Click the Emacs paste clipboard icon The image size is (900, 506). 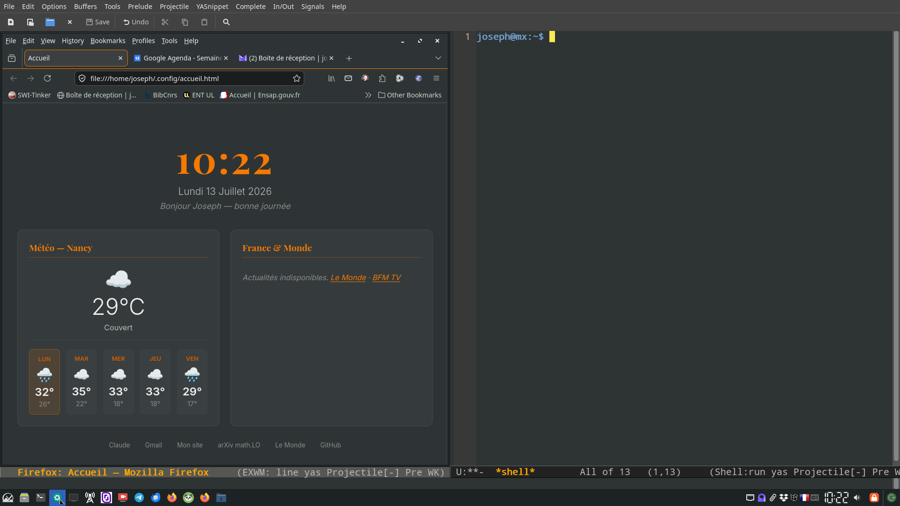click(x=204, y=22)
